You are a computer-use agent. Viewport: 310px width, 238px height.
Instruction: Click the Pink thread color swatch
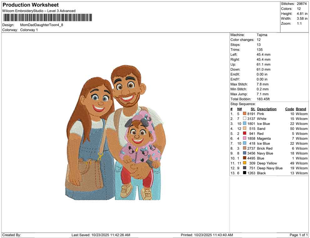click(x=244, y=114)
